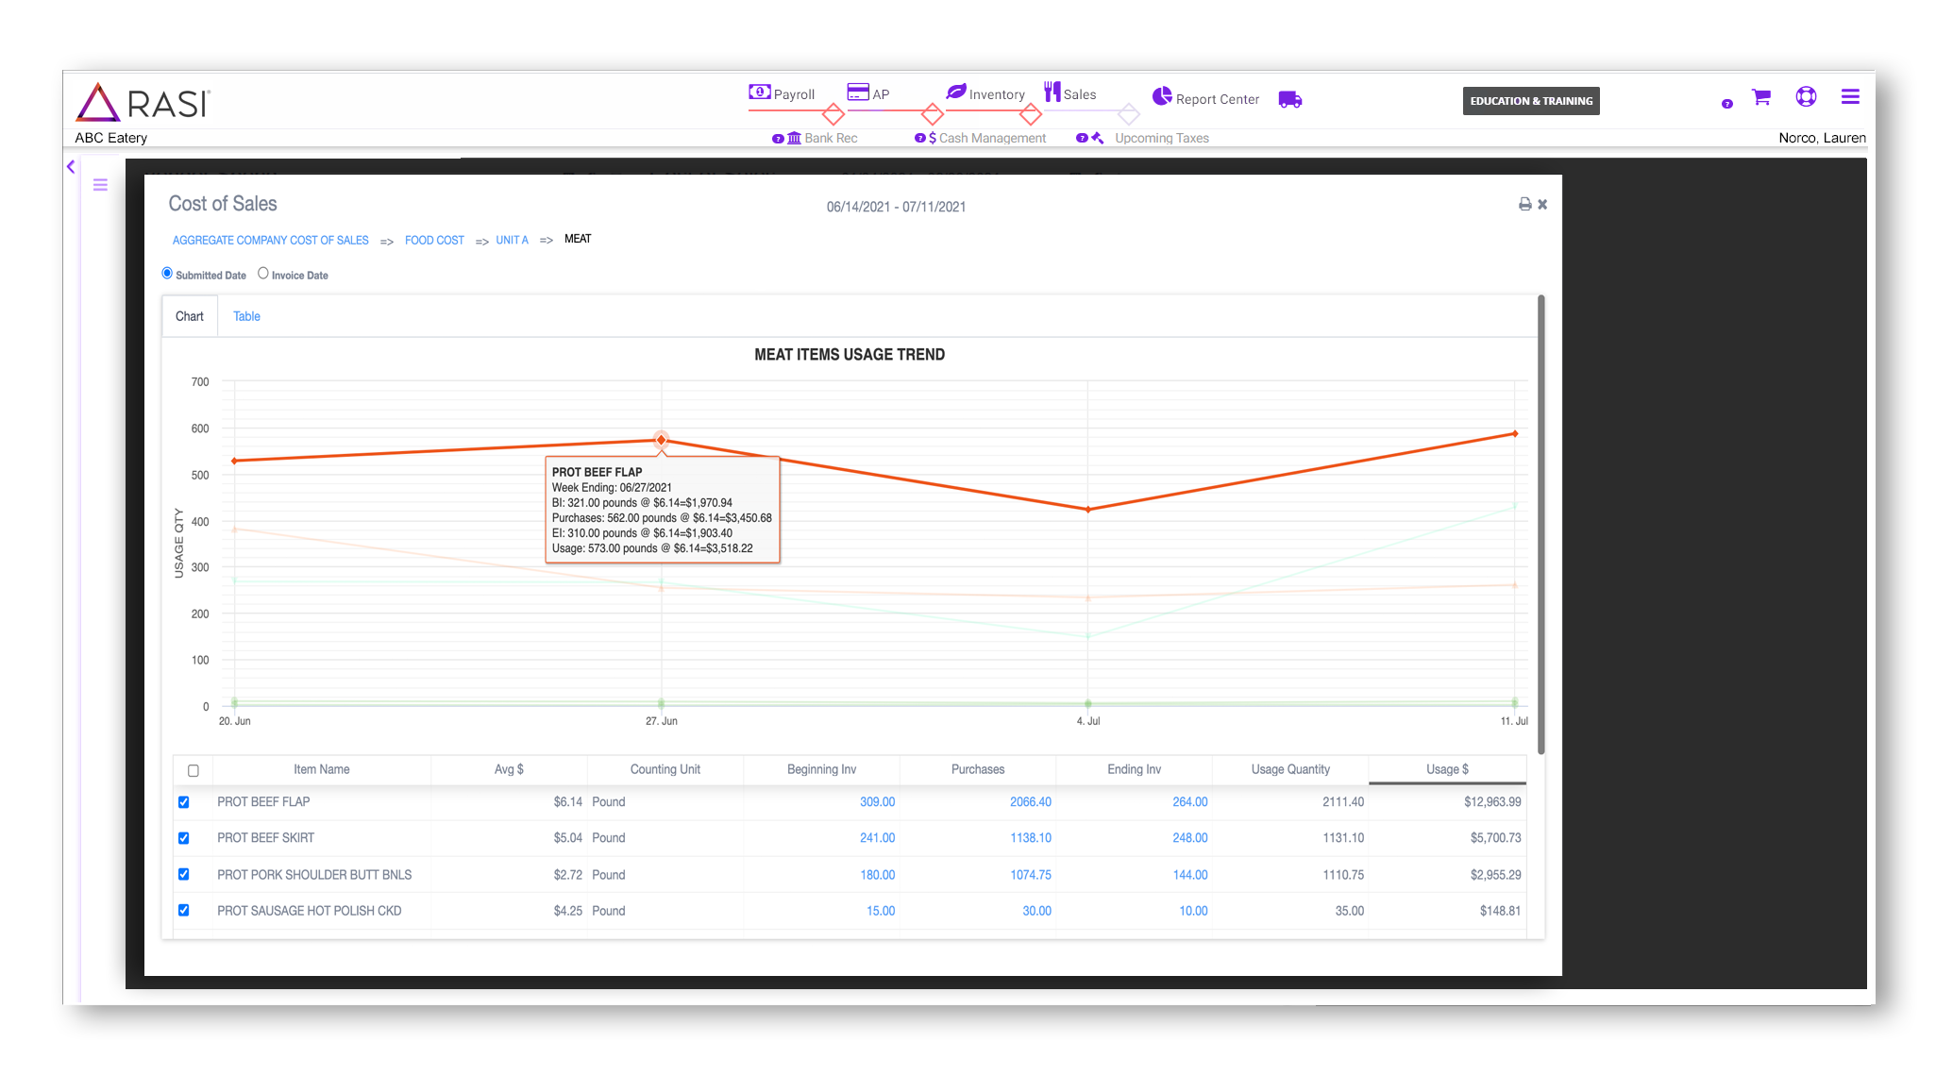Viewport: 1936px width, 1076px height.
Task: Select the Chart tab
Action: (190, 315)
